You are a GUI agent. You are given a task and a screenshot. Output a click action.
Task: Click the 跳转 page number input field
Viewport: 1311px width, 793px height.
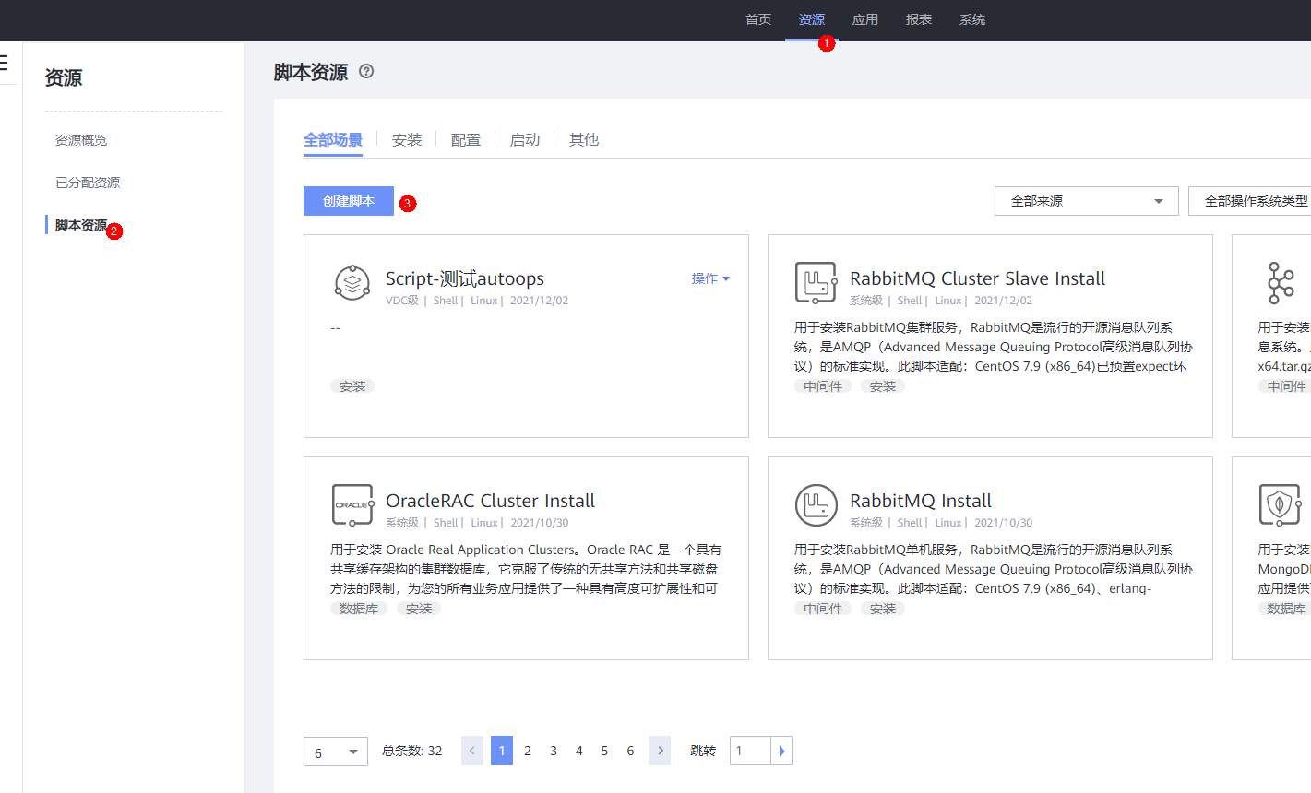click(750, 751)
